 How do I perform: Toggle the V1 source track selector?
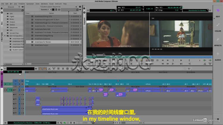(10, 84)
